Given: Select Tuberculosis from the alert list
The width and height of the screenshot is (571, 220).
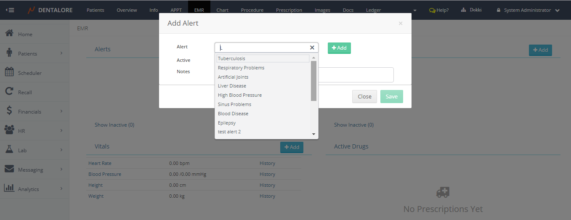Looking at the screenshot, I should (x=231, y=58).
